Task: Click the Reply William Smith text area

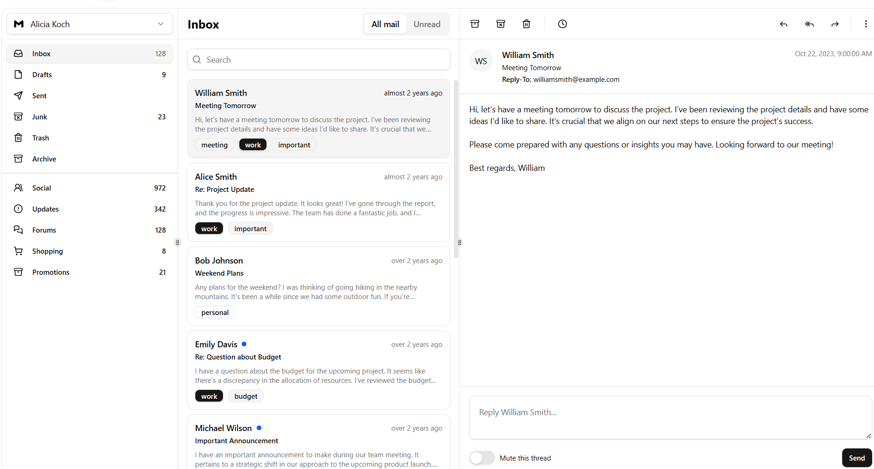Action: (670, 417)
